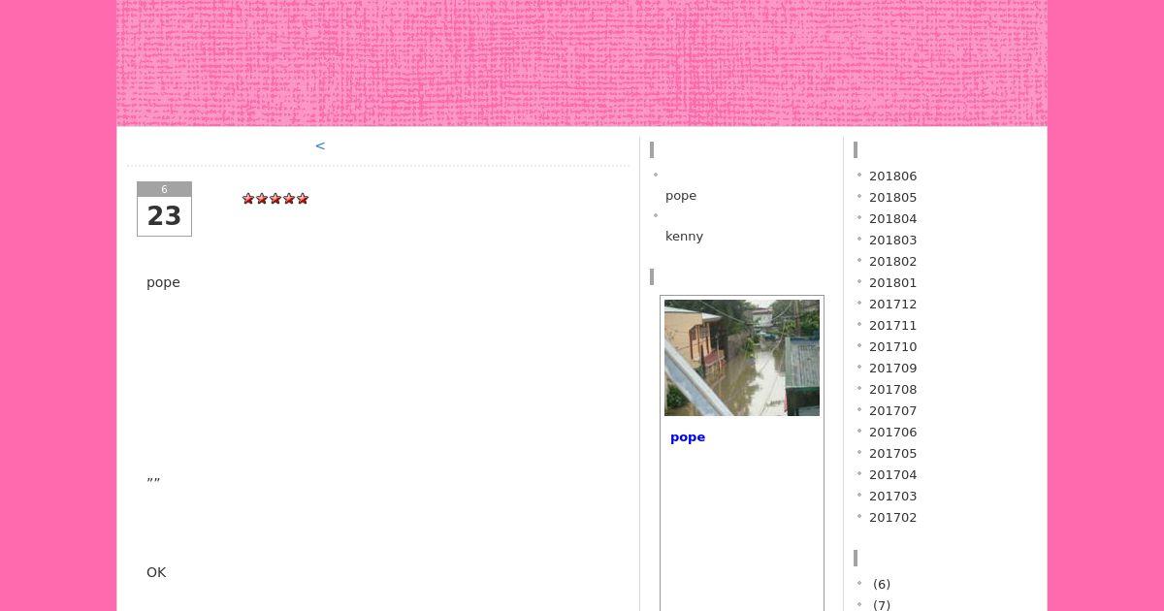Open the 201801 archive
The width and height of the screenshot is (1164, 611).
[x=892, y=283]
